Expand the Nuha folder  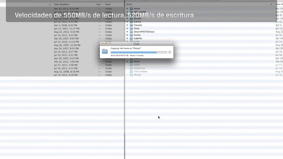127,61
